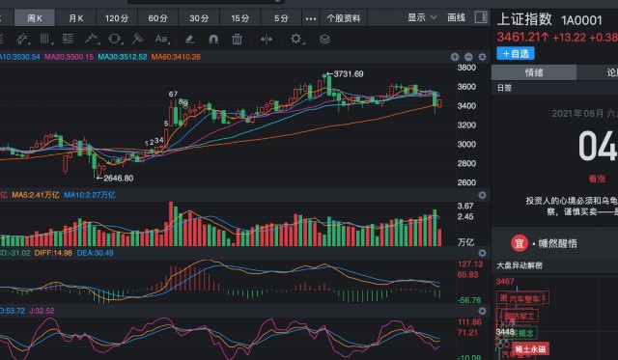Click the 日签 section label

504,88
